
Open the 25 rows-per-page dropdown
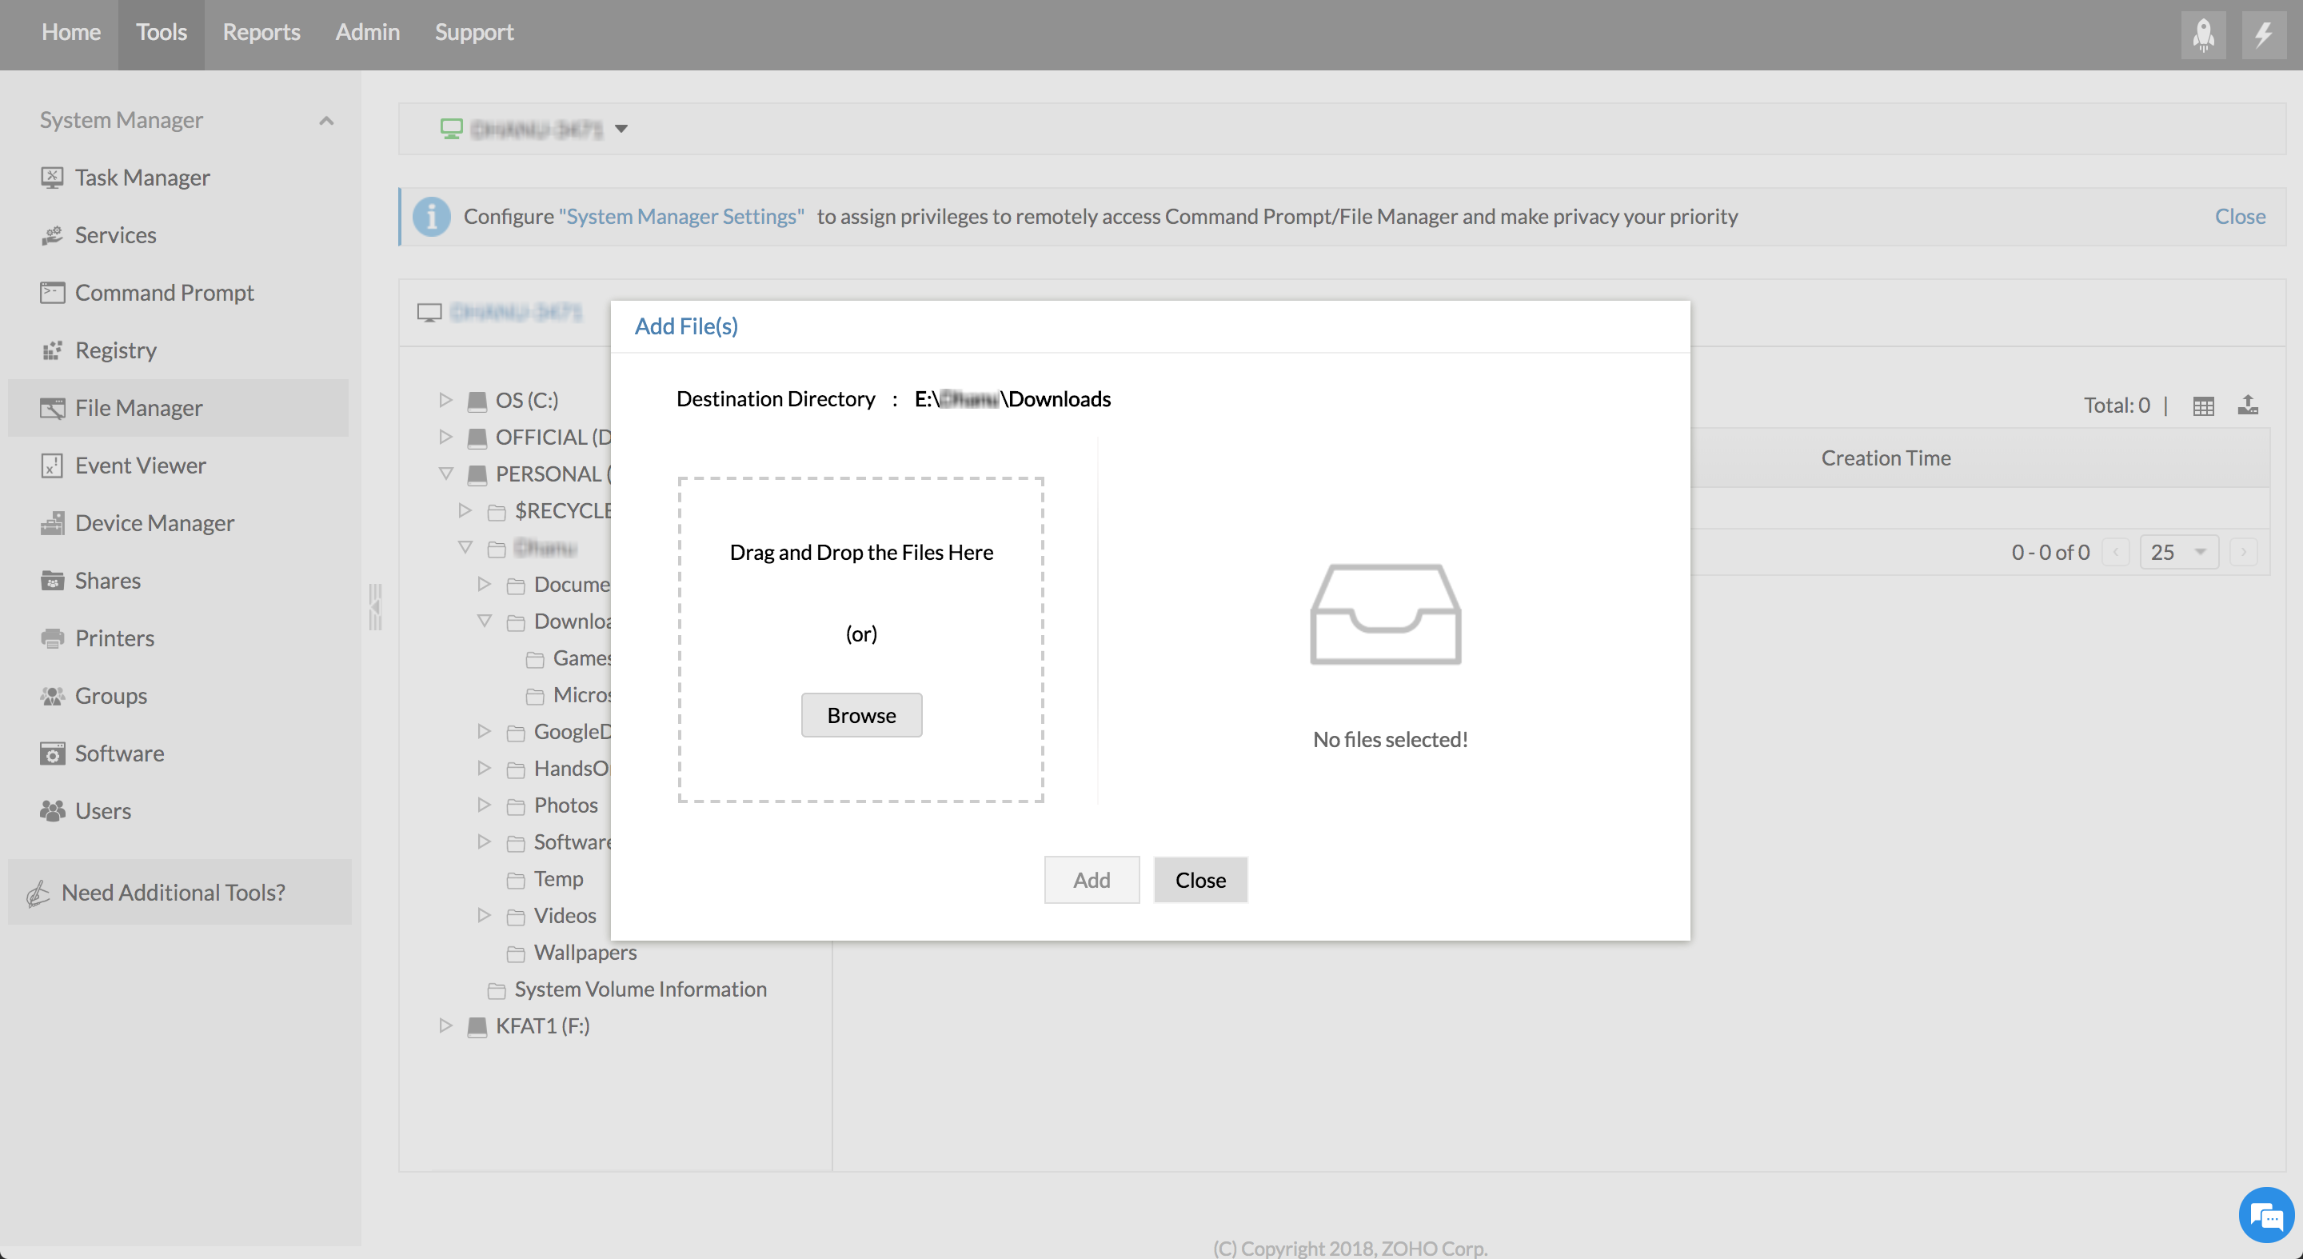(x=2179, y=552)
